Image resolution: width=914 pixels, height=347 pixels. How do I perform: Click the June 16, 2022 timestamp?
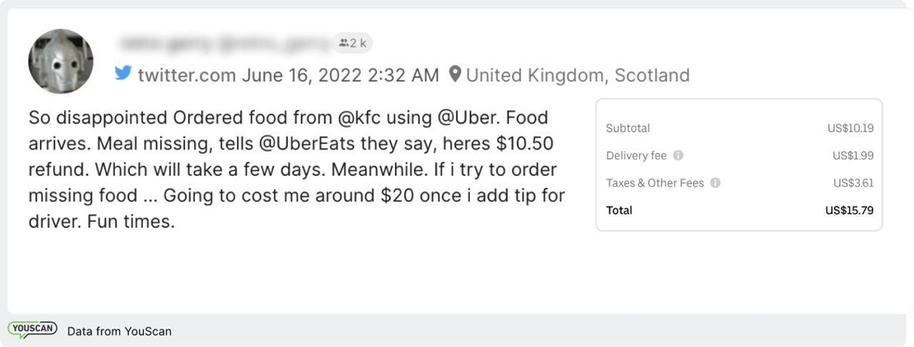click(341, 75)
